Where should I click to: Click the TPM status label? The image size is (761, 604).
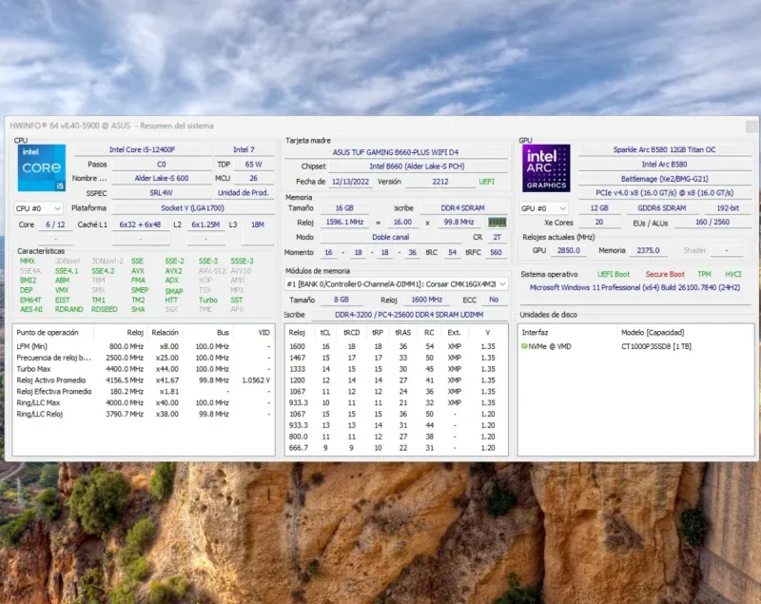click(x=704, y=274)
